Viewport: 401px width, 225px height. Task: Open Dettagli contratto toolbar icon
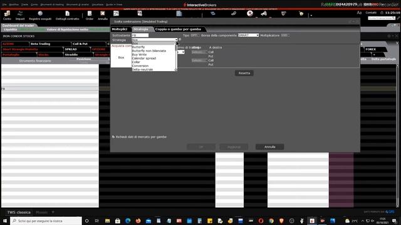click(x=67, y=15)
